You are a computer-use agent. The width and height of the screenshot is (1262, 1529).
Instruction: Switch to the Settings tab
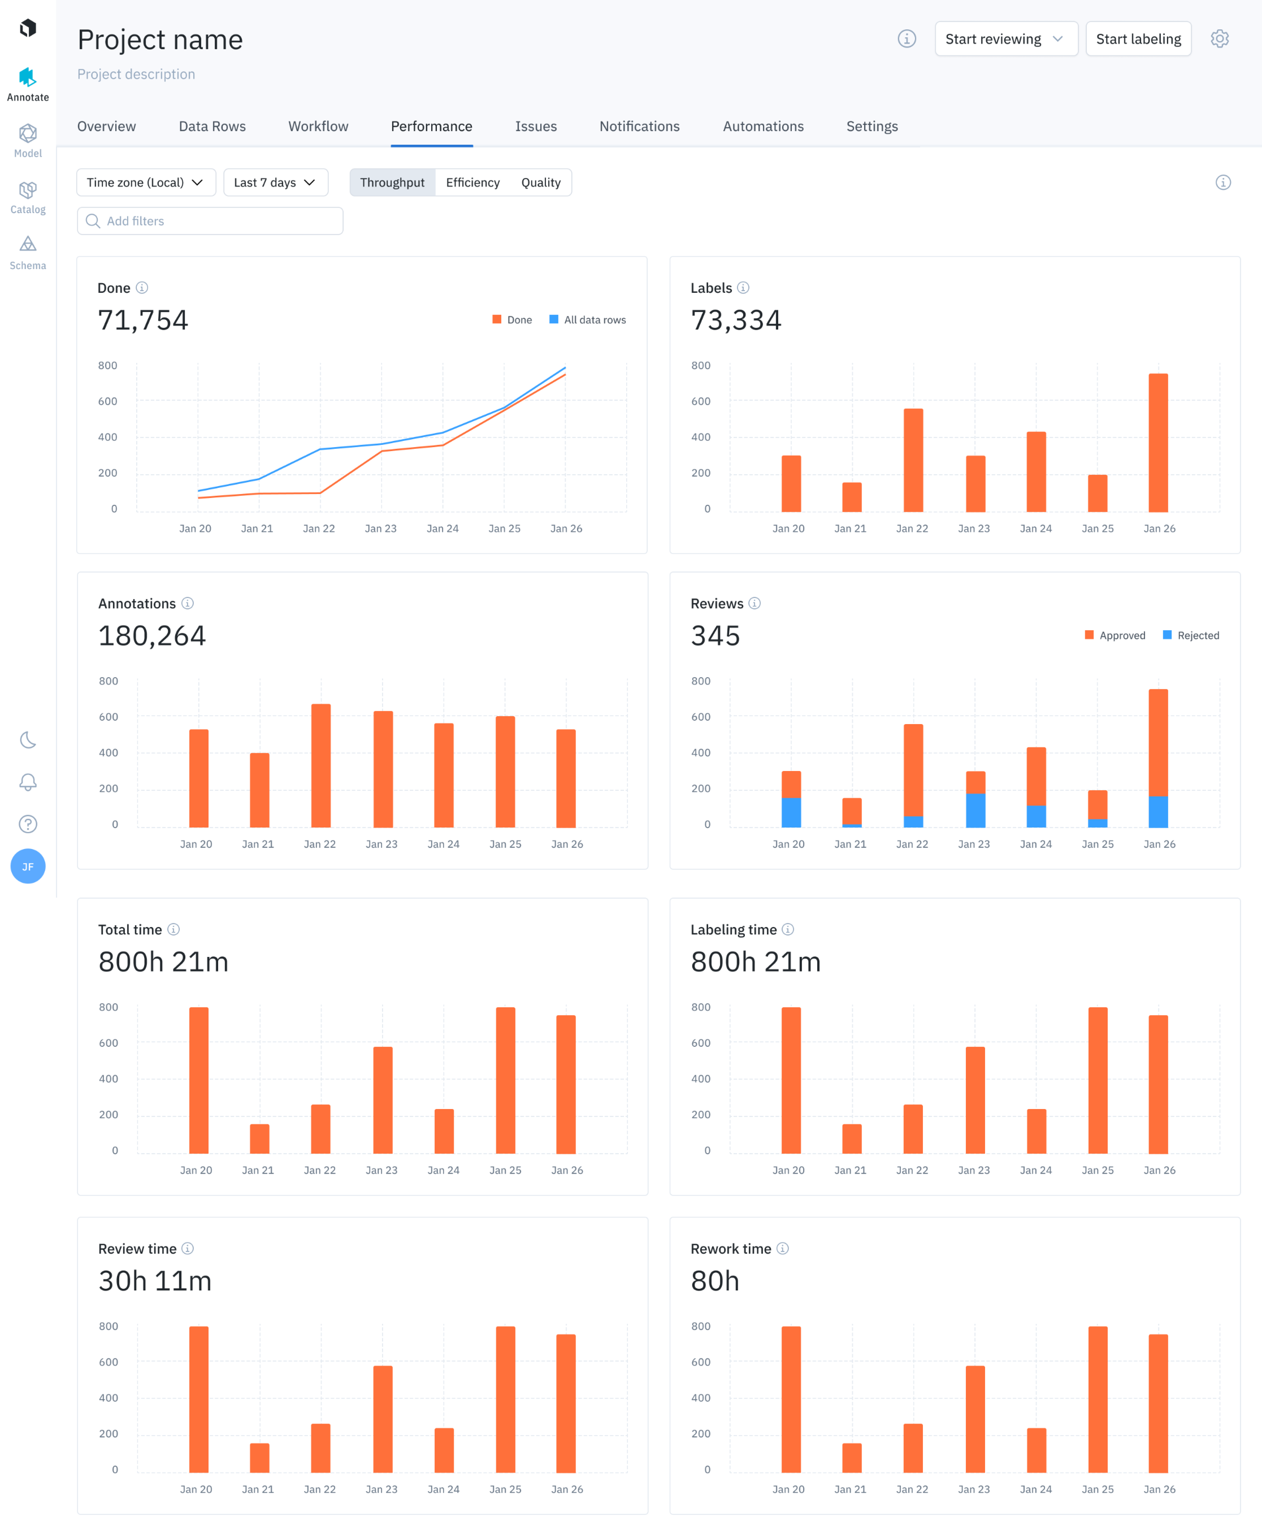(872, 127)
